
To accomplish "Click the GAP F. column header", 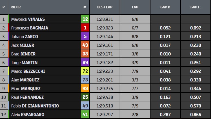I will pyautogui.click(x=196, y=7).
